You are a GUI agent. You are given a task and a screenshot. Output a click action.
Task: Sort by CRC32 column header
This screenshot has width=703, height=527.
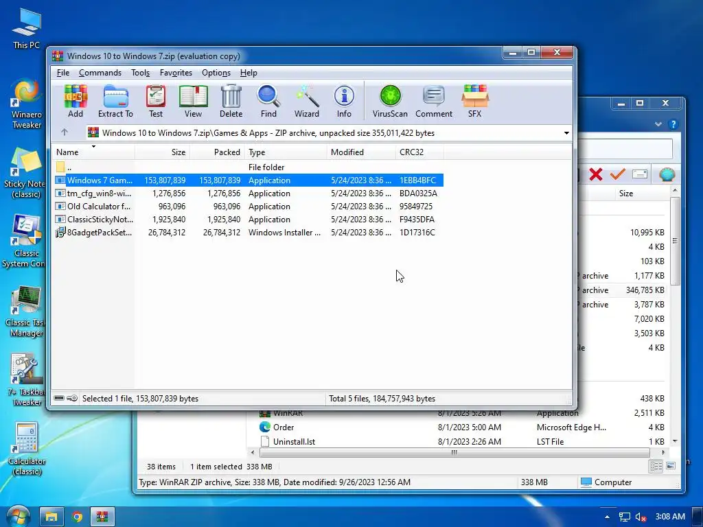[x=419, y=152]
